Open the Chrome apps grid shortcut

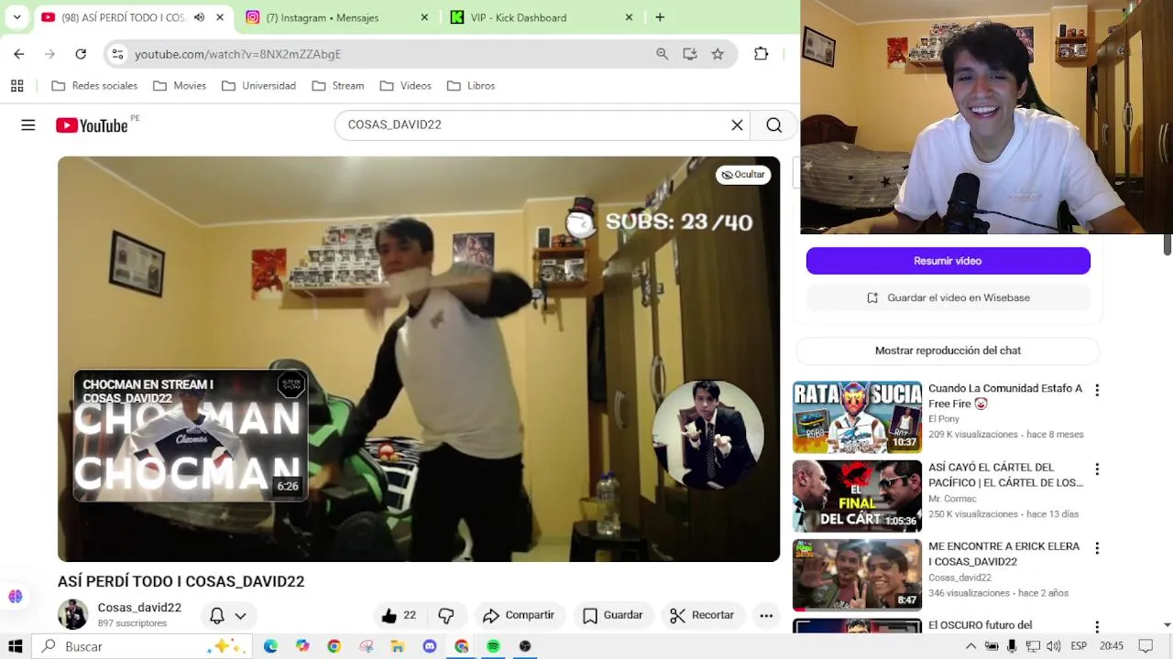click(x=16, y=86)
